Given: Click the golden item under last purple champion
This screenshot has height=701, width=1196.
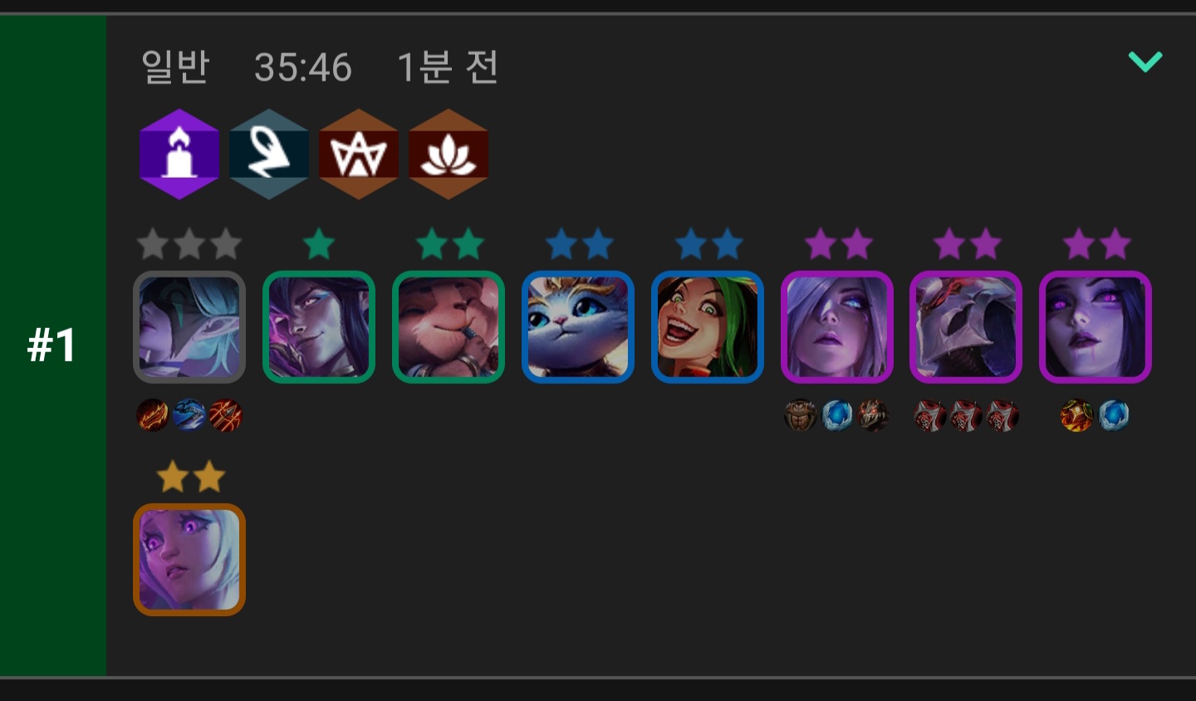Looking at the screenshot, I should (1077, 415).
